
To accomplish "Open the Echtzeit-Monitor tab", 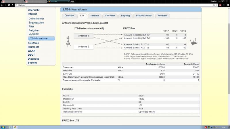I will click(x=144, y=16).
